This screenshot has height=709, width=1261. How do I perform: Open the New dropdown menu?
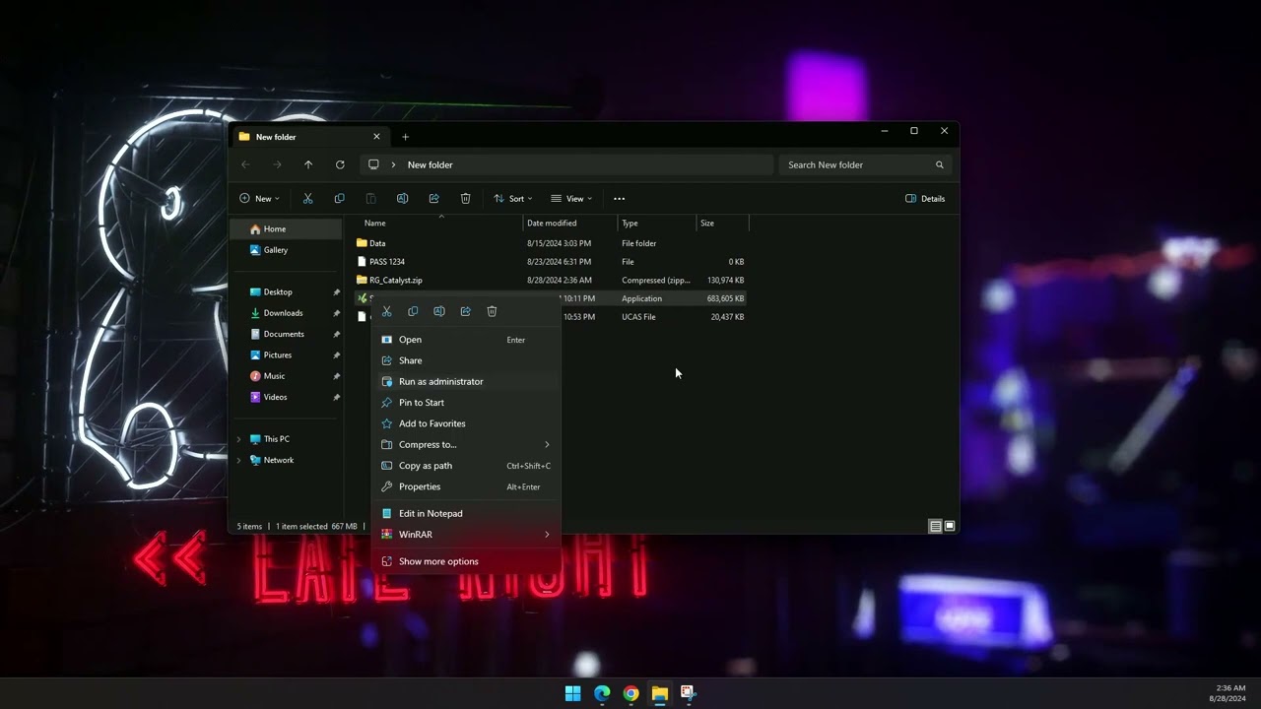(259, 198)
